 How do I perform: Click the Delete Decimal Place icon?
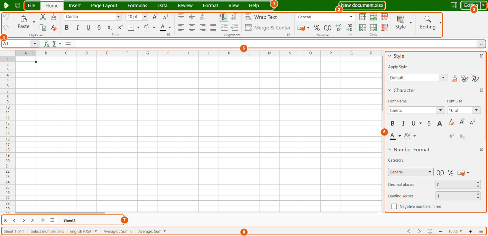(x=349, y=28)
